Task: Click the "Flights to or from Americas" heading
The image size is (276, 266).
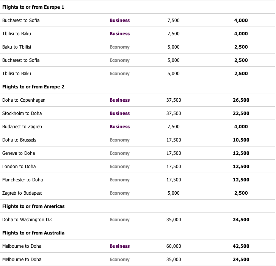Action: point(33,206)
